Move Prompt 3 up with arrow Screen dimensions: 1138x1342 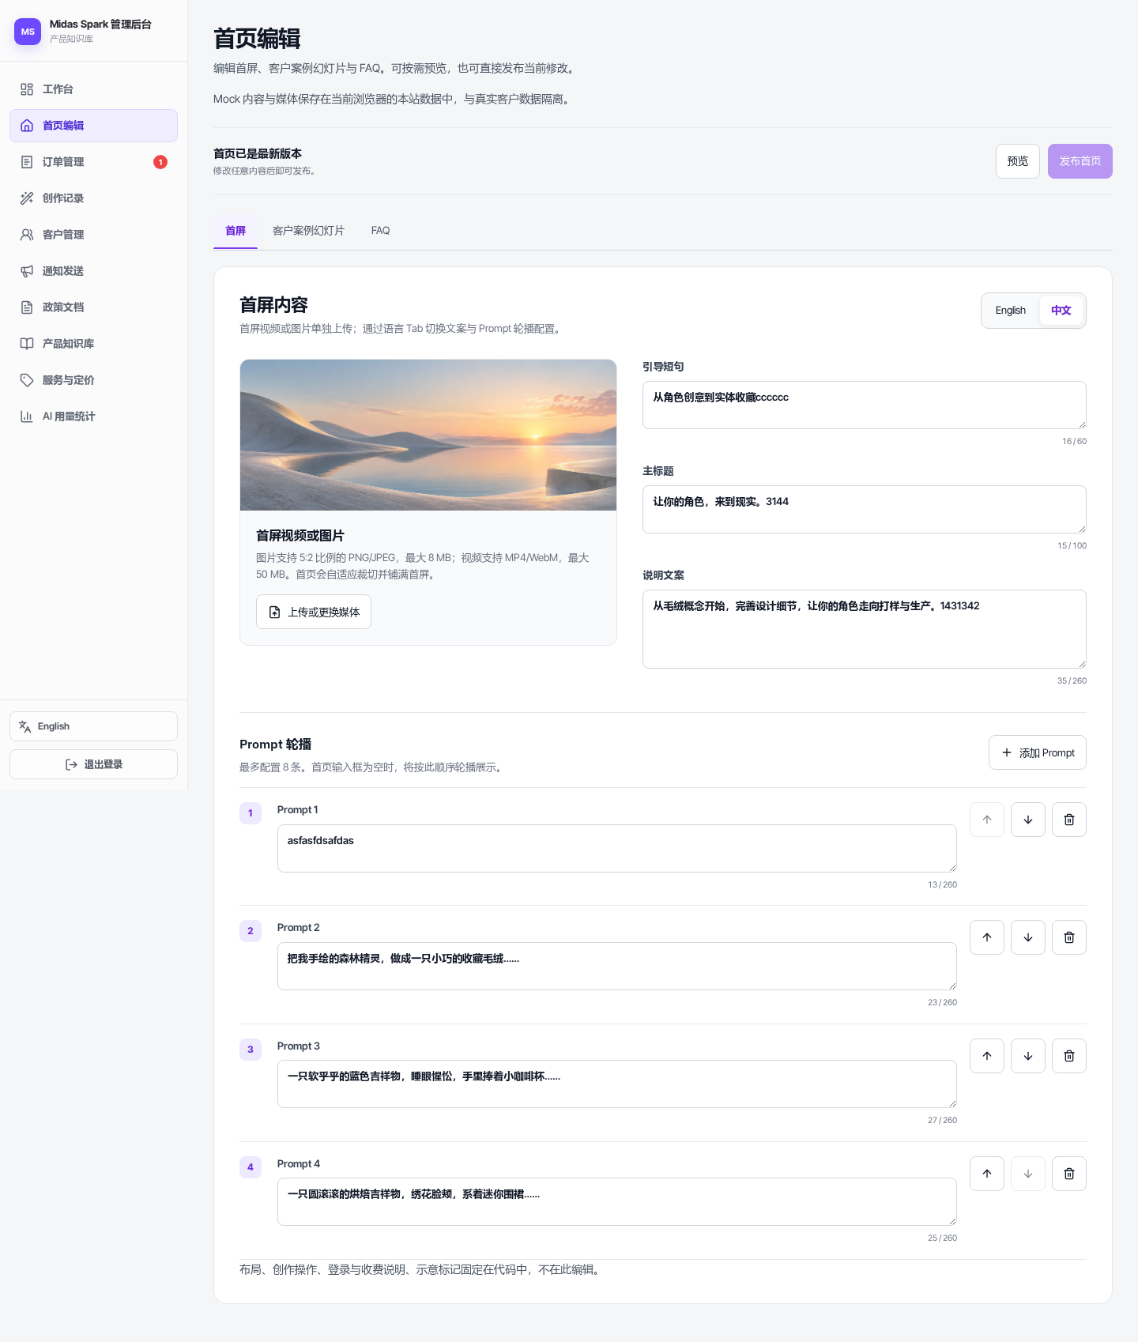click(x=987, y=1056)
